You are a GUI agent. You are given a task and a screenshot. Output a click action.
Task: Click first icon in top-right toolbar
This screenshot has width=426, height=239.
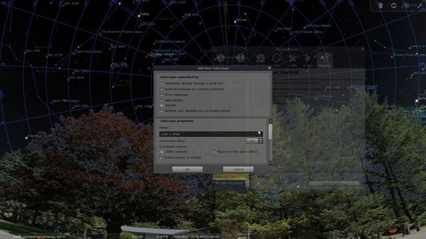(x=381, y=5)
